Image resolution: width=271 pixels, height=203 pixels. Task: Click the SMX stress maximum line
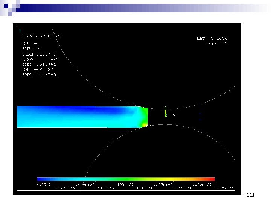[41, 75]
